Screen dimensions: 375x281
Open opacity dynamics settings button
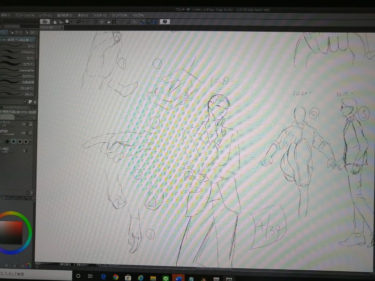point(31,133)
